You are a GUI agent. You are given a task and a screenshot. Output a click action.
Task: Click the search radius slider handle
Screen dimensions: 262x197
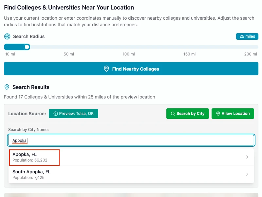(x=27, y=47)
